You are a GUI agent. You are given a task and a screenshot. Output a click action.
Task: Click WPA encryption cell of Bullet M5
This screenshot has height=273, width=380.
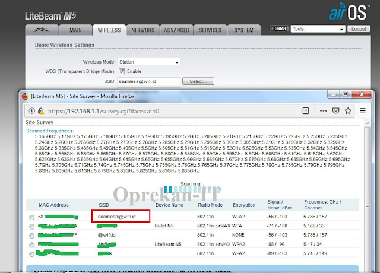click(x=237, y=226)
